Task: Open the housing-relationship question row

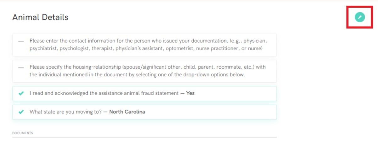Action: point(144,71)
